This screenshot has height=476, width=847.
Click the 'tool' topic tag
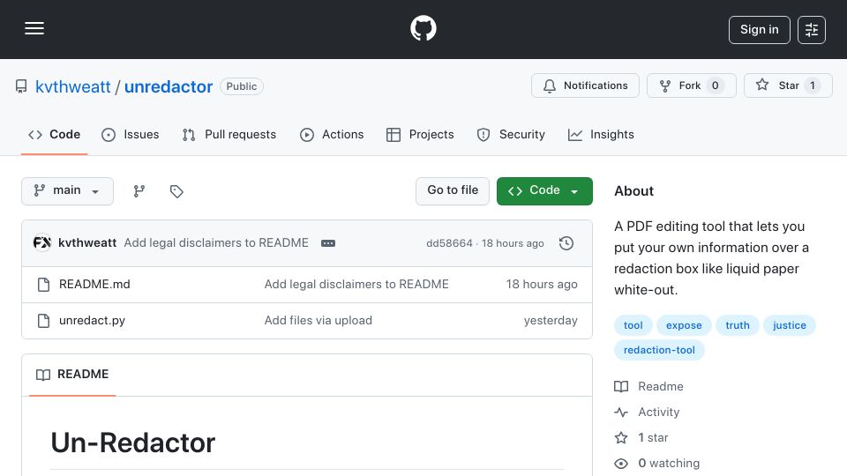coord(633,325)
